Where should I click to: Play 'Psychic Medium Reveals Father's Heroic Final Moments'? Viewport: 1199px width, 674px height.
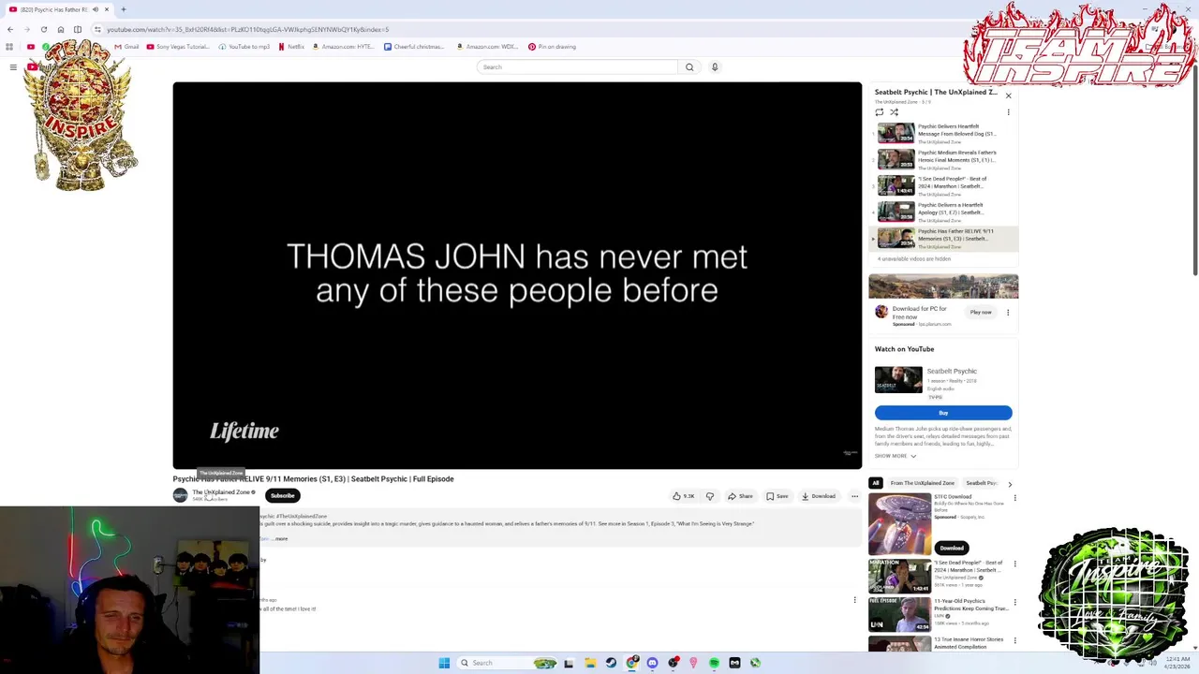[943, 160]
